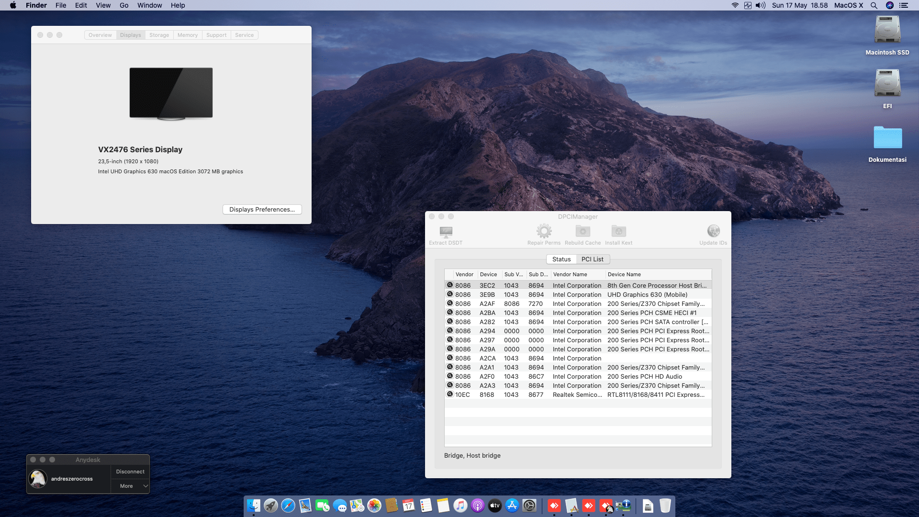Image resolution: width=919 pixels, height=517 pixels.
Task: Click the Update IDs globe icon
Action: (x=713, y=232)
